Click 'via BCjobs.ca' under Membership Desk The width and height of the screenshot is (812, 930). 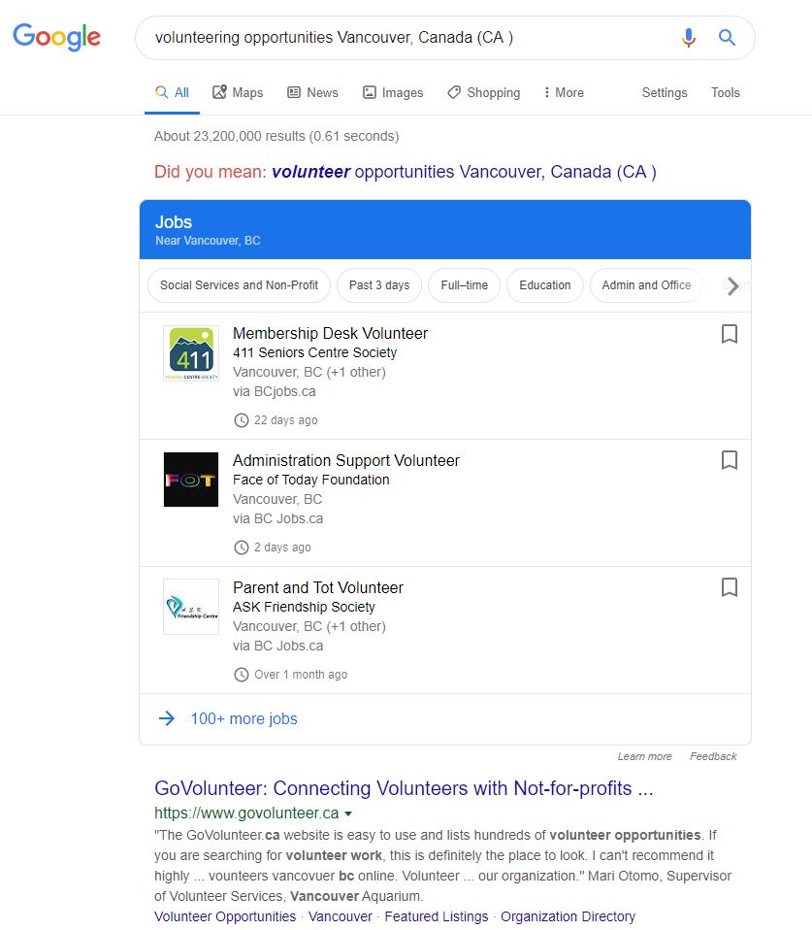[275, 392]
